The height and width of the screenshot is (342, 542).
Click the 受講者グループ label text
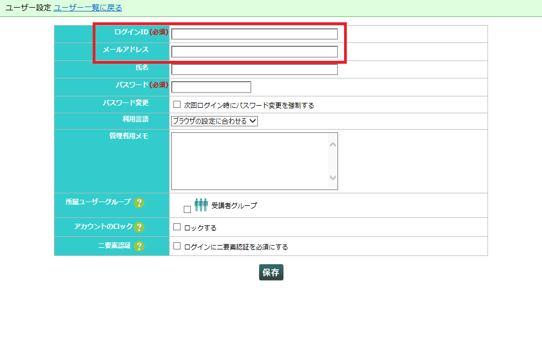[x=234, y=205]
